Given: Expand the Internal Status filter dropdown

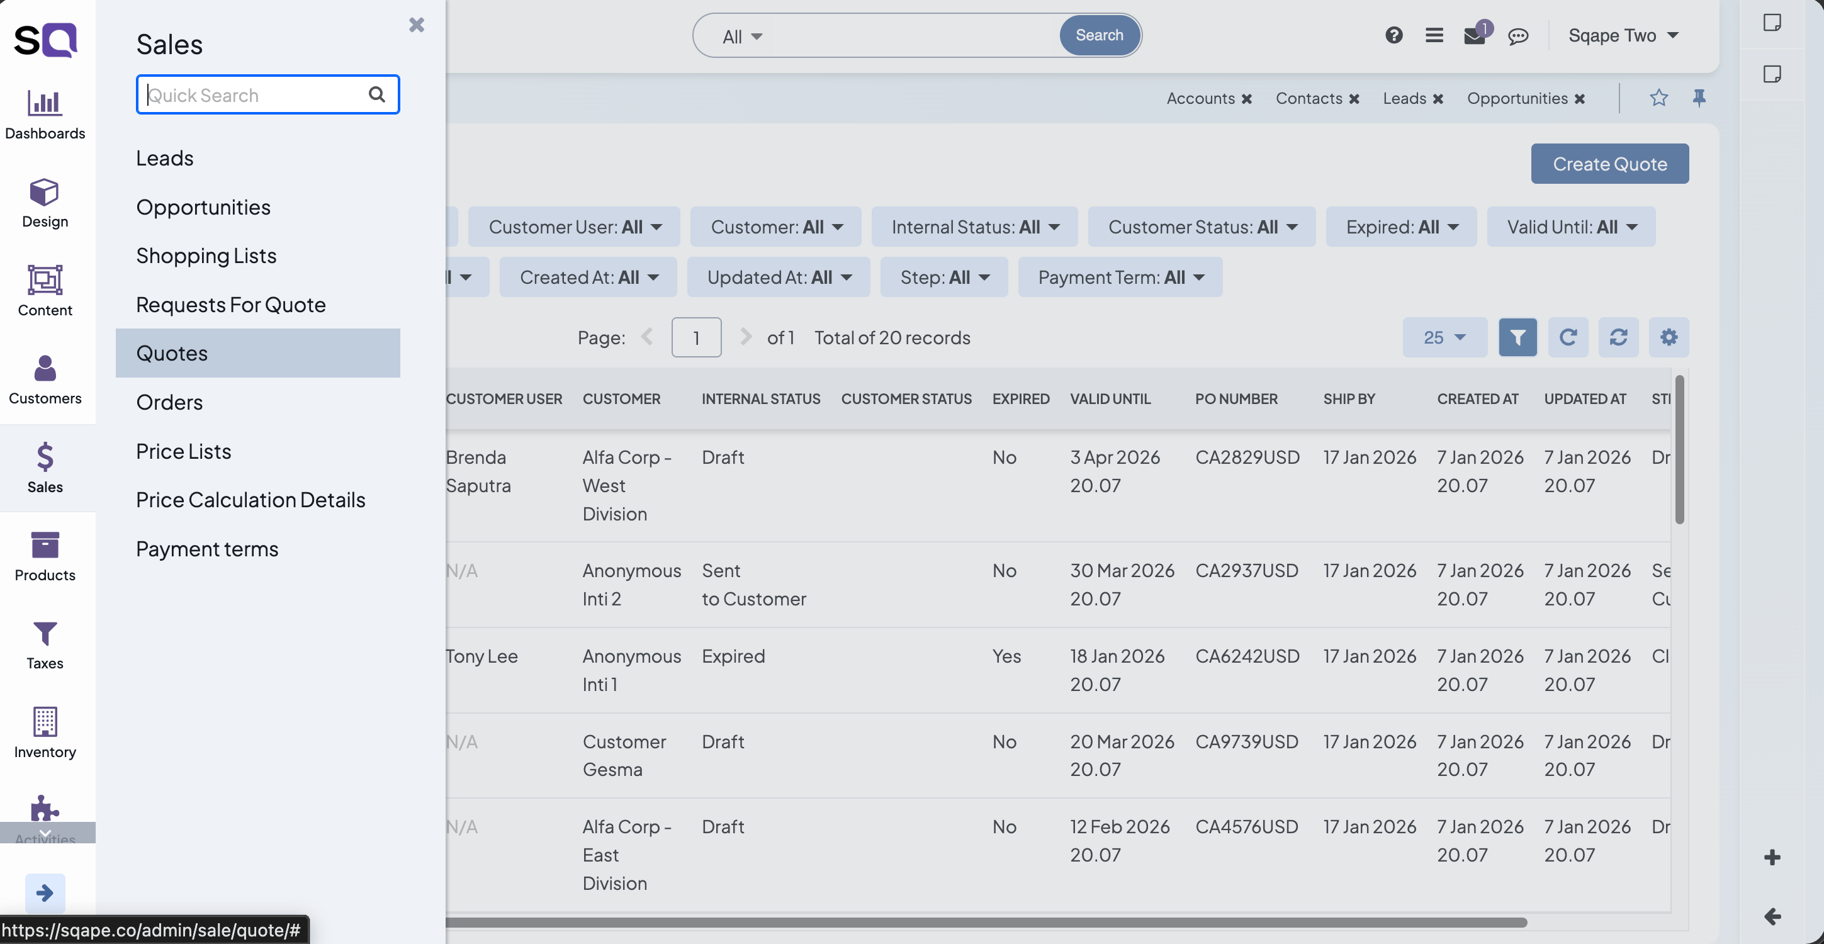Looking at the screenshot, I should [974, 227].
